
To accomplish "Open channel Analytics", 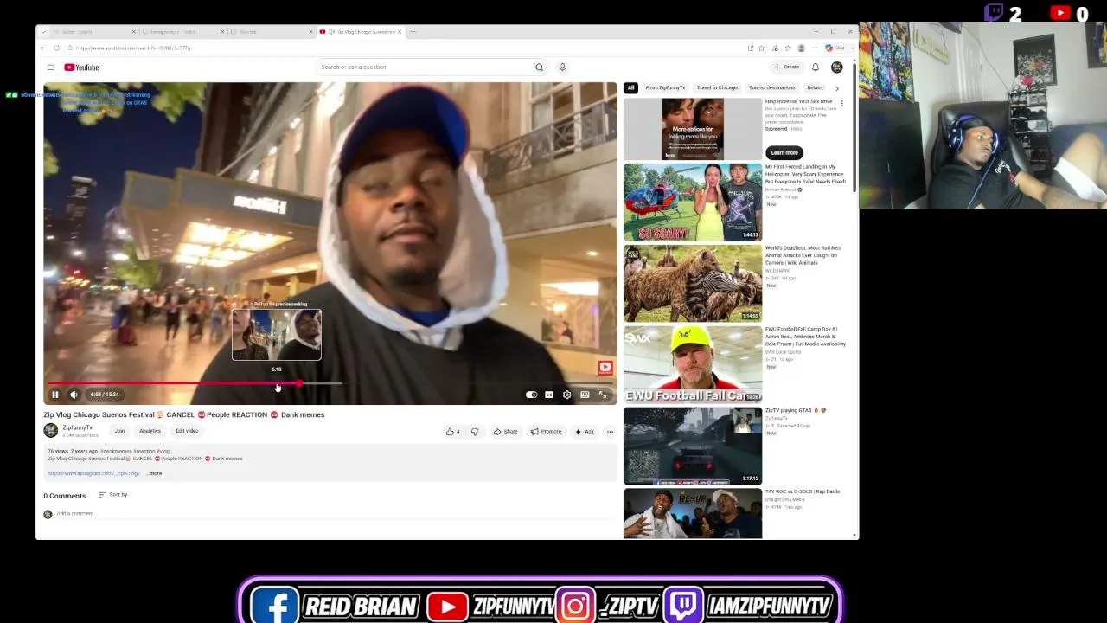I will 150,431.
